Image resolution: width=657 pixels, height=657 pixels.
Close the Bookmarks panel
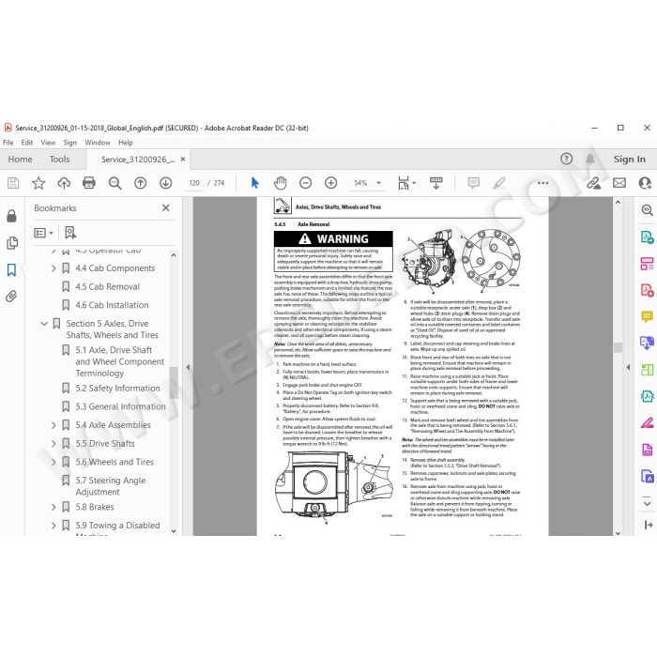click(166, 207)
